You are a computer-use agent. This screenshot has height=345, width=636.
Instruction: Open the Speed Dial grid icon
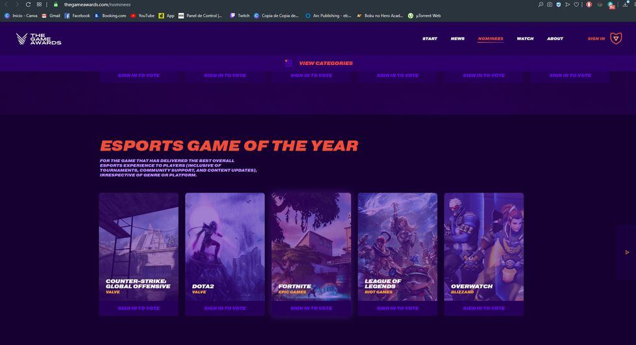(39, 5)
